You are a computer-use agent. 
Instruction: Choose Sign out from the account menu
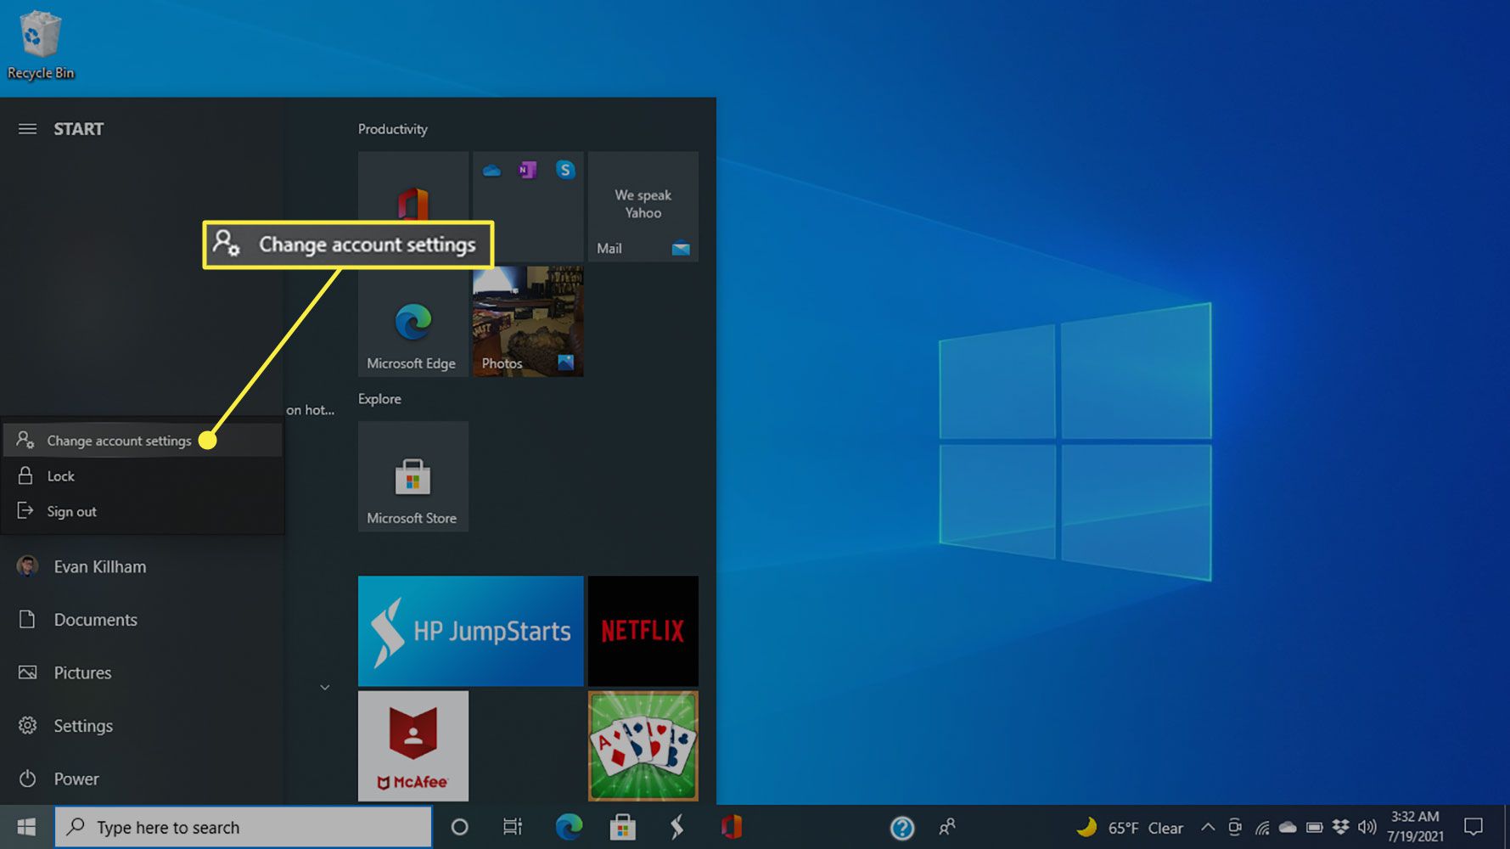(x=143, y=512)
